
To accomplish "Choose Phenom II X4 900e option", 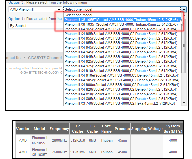I will tap(122, 85).
